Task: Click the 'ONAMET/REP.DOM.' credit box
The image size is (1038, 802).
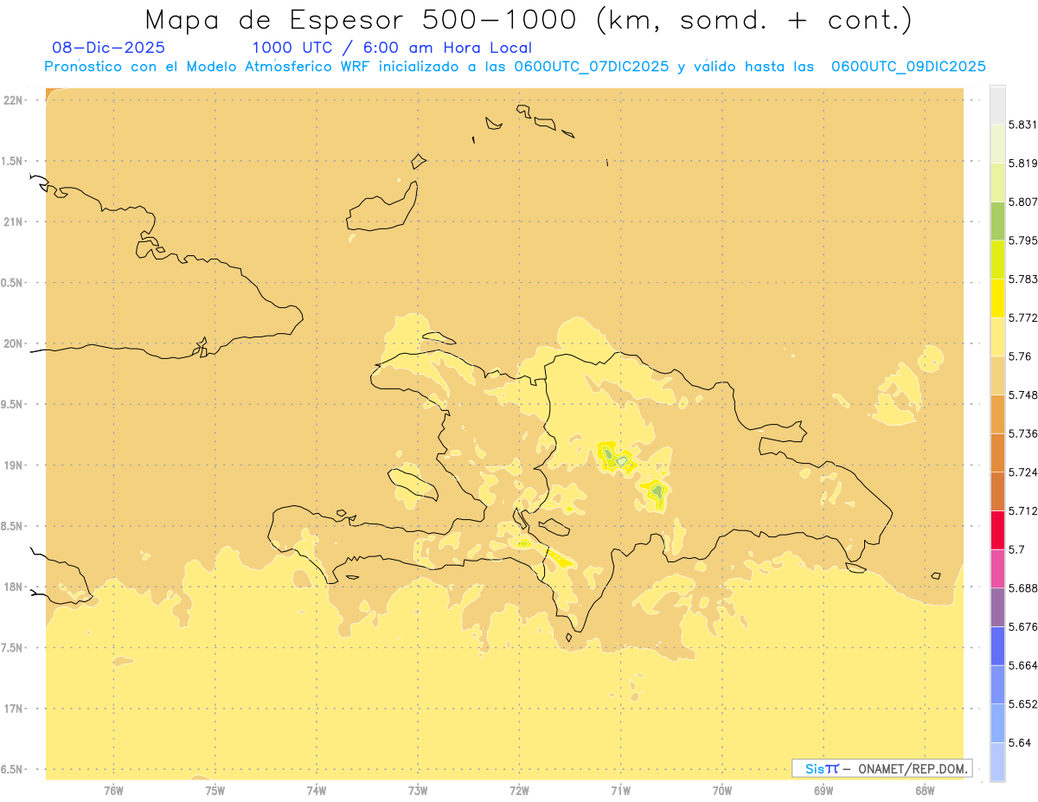Action: coord(882,768)
